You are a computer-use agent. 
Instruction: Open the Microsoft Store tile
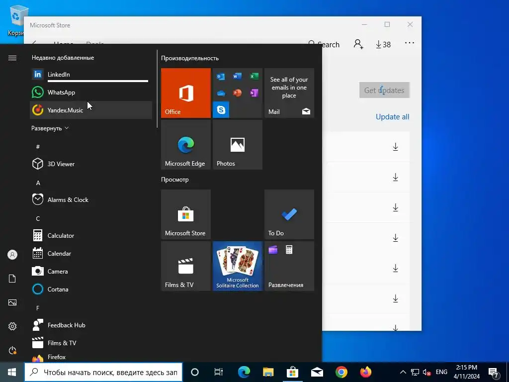point(186,214)
